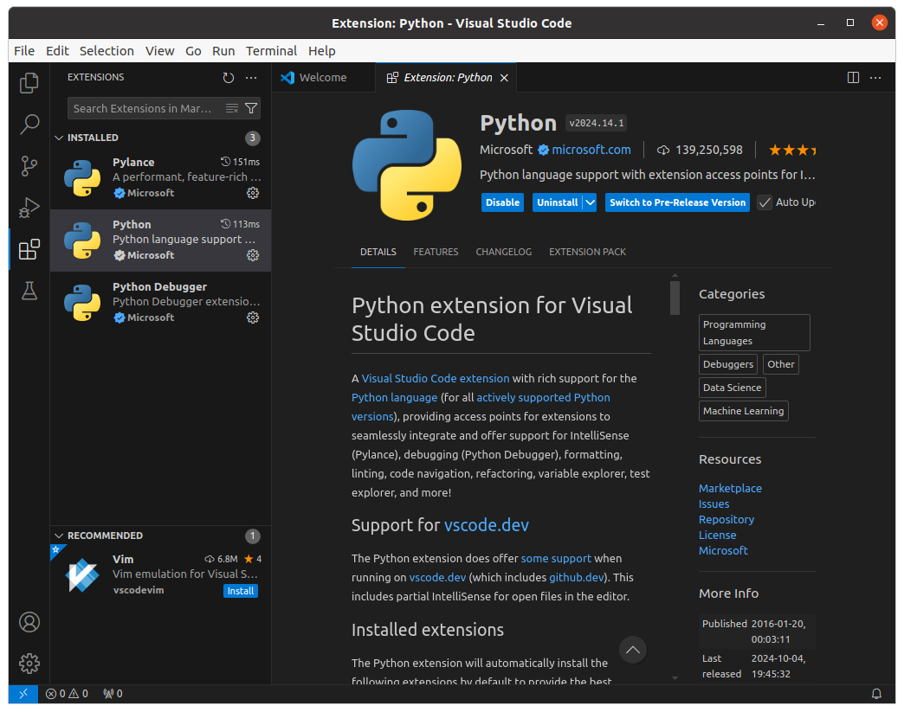Select the FEATURES tab
This screenshot has width=904, height=712.
point(436,253)
